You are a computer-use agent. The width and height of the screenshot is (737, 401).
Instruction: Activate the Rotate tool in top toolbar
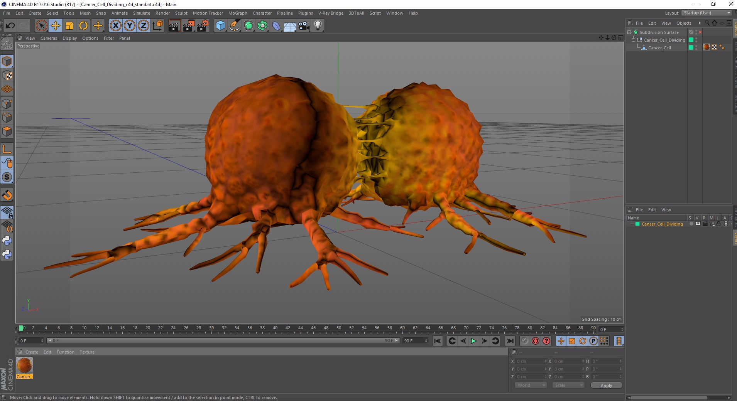83,26
